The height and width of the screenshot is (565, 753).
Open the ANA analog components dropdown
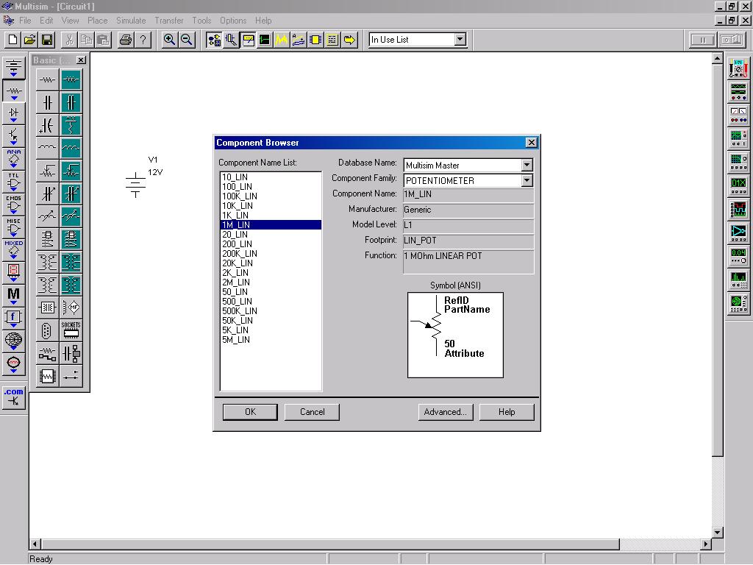13,160
